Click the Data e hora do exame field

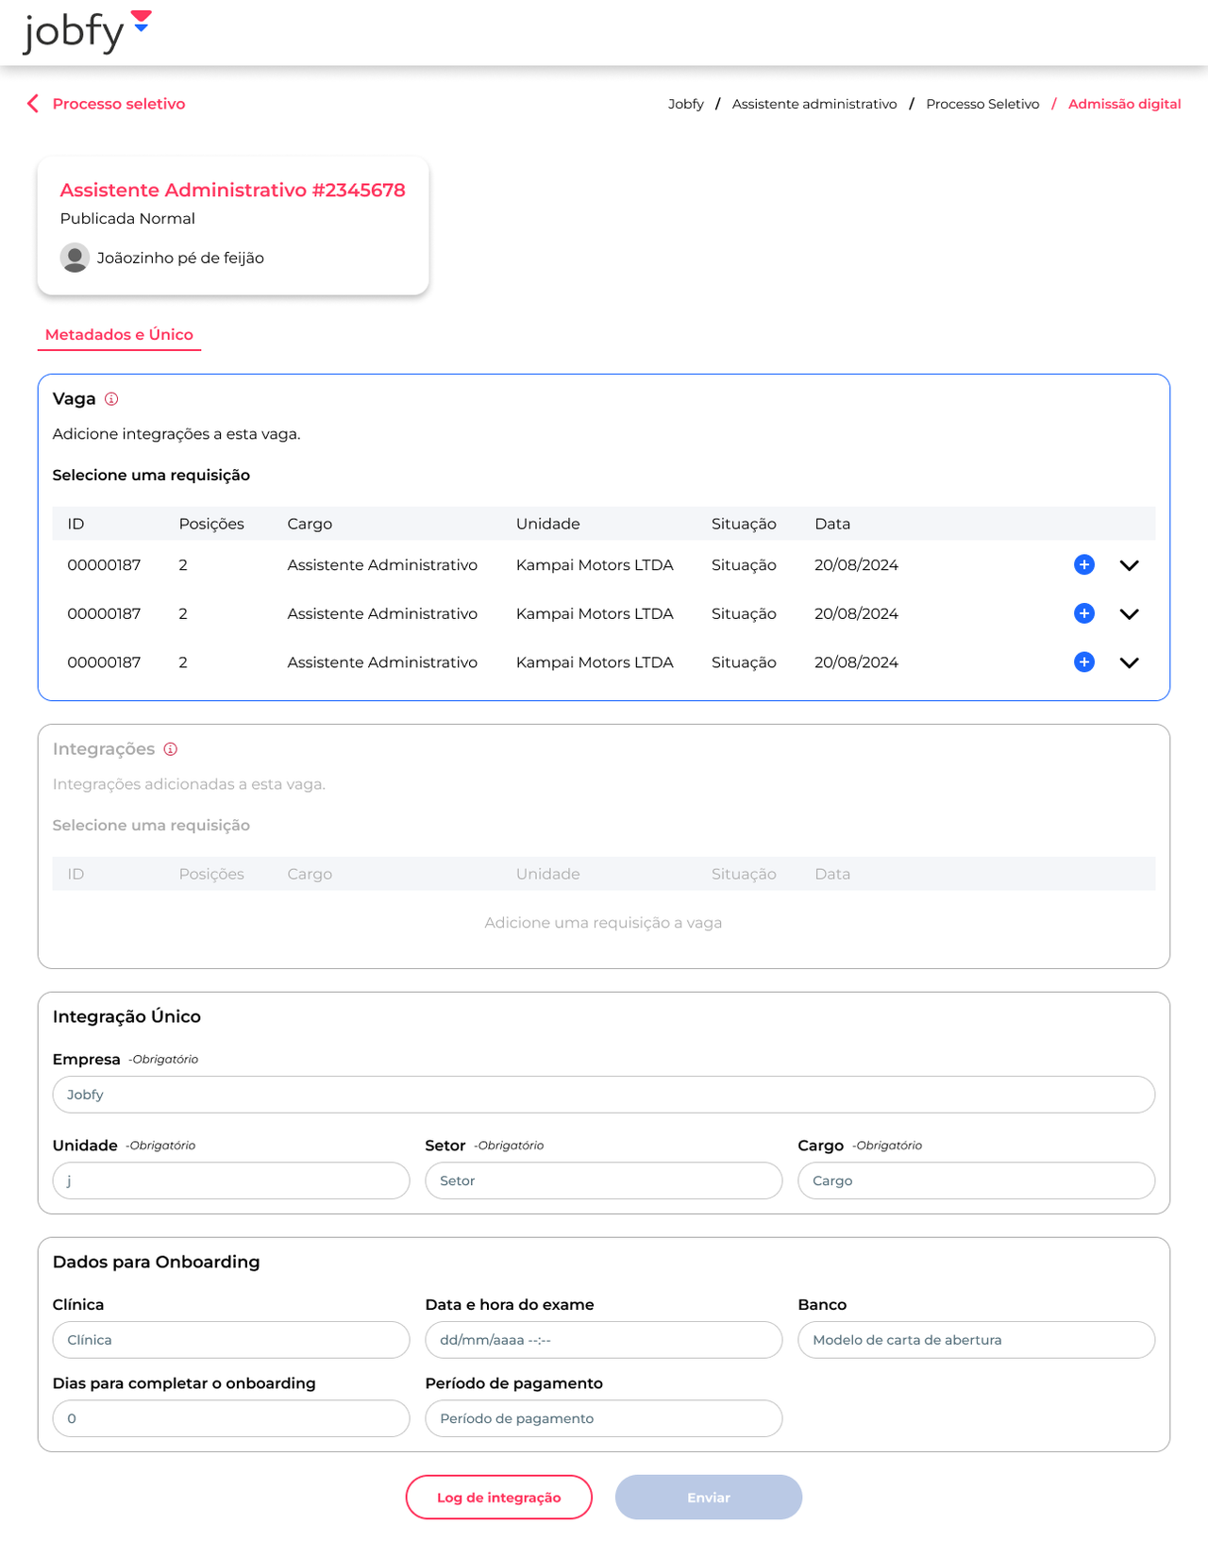604,1340
